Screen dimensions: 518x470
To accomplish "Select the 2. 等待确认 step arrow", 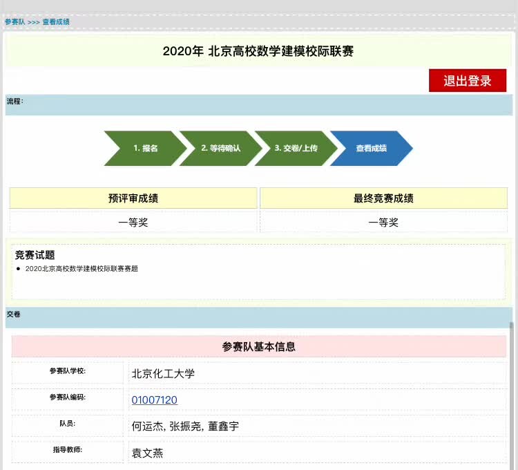I will coord(221,148).
